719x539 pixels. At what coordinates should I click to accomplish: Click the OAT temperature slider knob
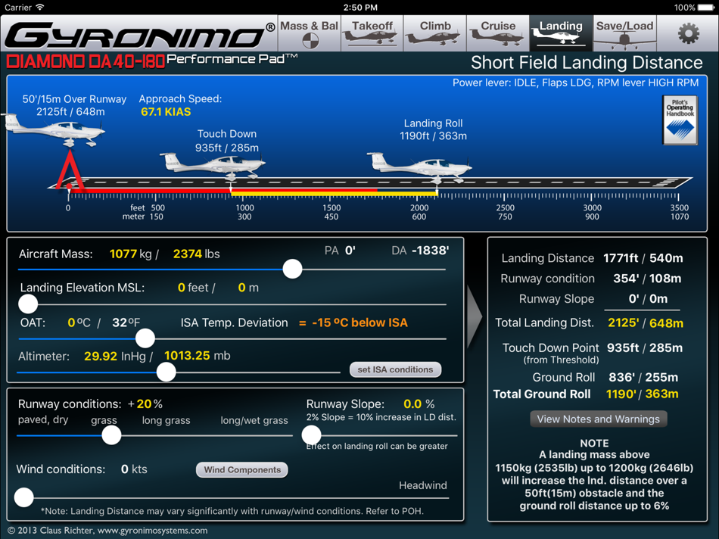pyautogui.click(x=145, y=338)
